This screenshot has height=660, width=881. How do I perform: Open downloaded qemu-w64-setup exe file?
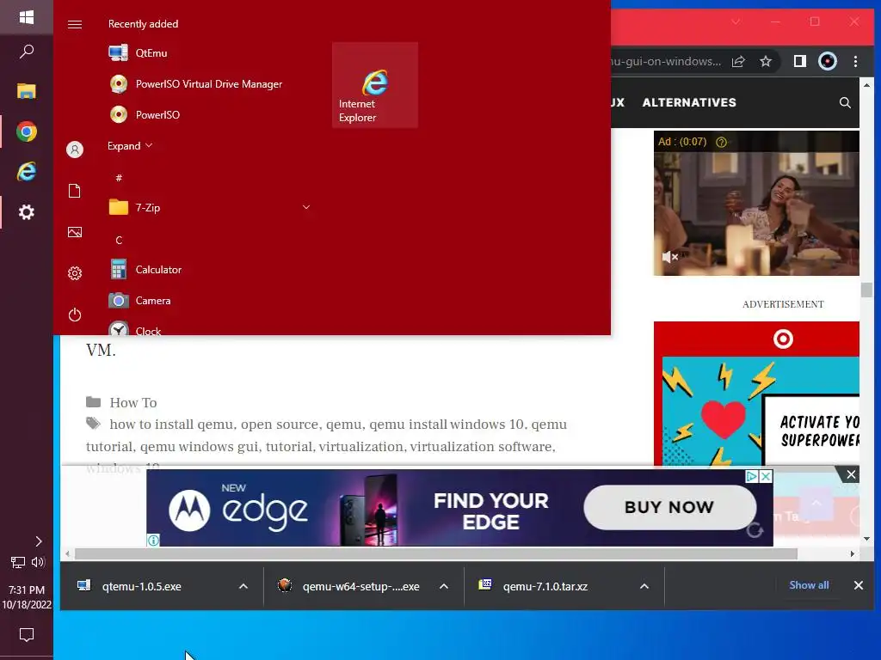tap(360, 586)
